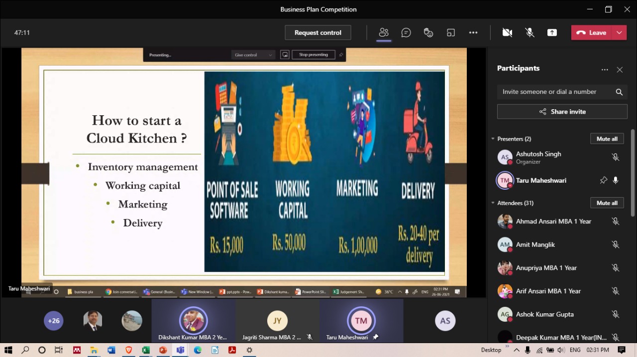Screen dimensions: 637x357
Task: Open the more actions ellipsis in the meeting toolbar
Action: point(473,33)
